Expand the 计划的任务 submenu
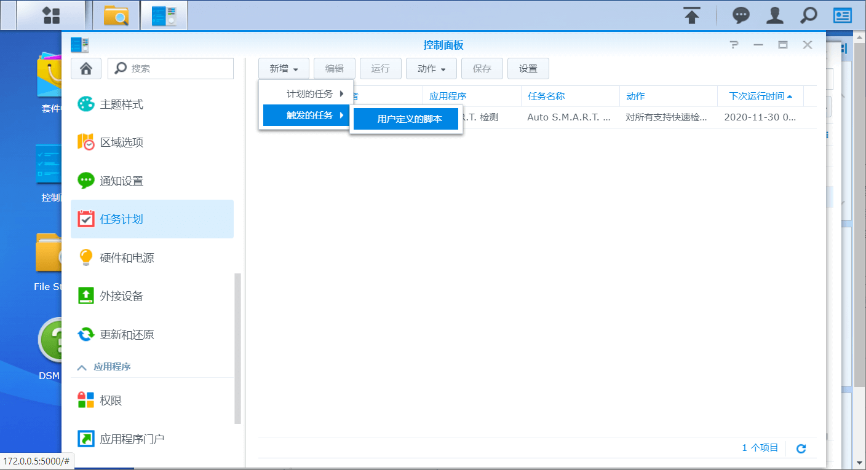This screenshot has height=470, width=866. (x=306, y=93)
